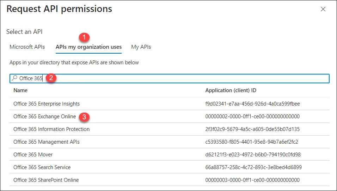The width and height of the screenshot is (337, 191).
Task: Click the Name column header
Action: tap(20, 90)
